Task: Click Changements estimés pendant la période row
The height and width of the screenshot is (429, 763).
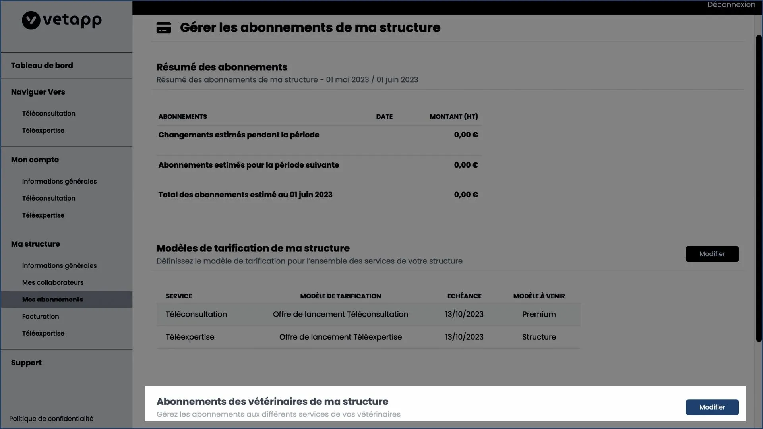Action: (319, 135)
